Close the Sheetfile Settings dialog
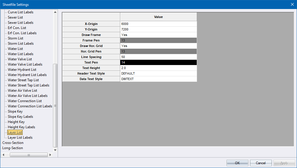Image resolution: width=297 pixels, height=168 pixels. coord(292,4)
